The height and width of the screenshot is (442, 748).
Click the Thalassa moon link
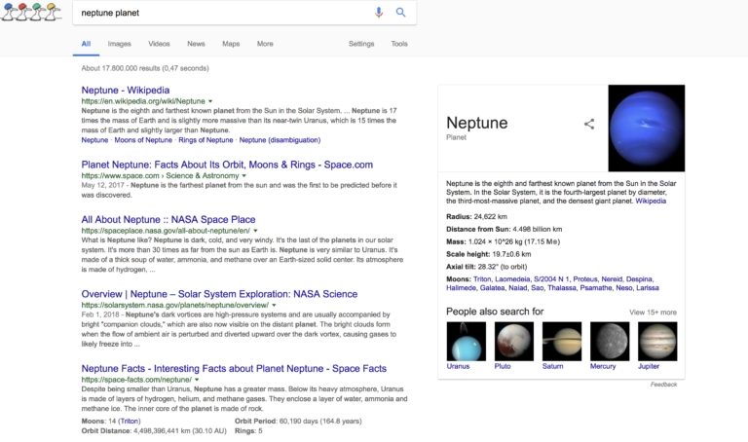click(561, 288)
